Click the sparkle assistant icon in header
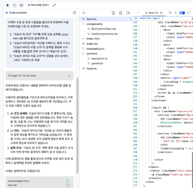Image resolution: width=193 pixels, height=188 pixels. click(7, 5)
